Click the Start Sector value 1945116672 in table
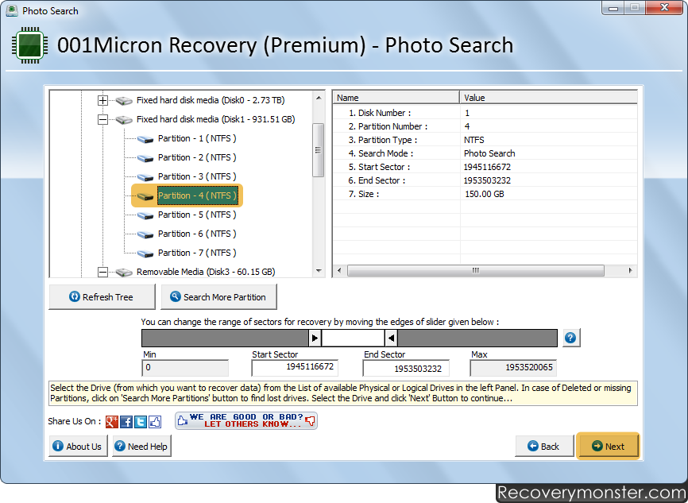The width and height of the screenshot is (688, 503). (x=487, y=167)
